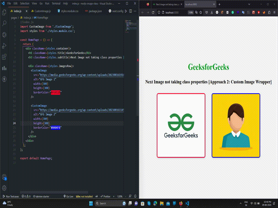
Task: Go back in Firefox
Action: tap(142, 12)
